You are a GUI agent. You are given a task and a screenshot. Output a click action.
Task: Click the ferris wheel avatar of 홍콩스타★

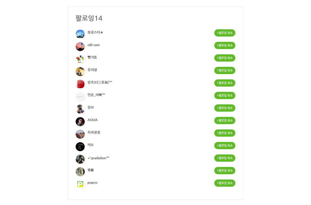coord(80,34)
